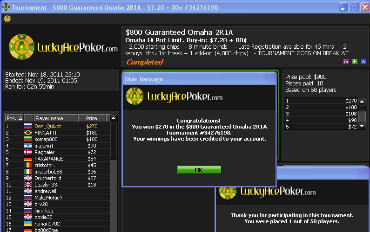Select 2nd place $180 prize row
Image resolution: width=370 pixels, height=232 pixels.
tap(321, 107)
